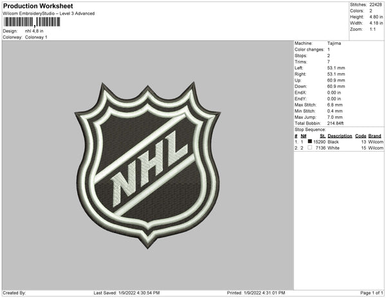Click the Description column header
Viewport: 386px width, 298px height.
[x=340, y=136]
